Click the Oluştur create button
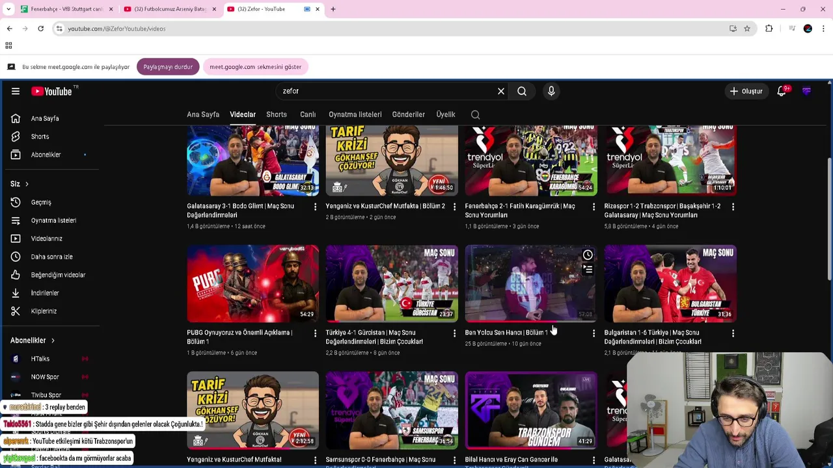 click(746, 92)
